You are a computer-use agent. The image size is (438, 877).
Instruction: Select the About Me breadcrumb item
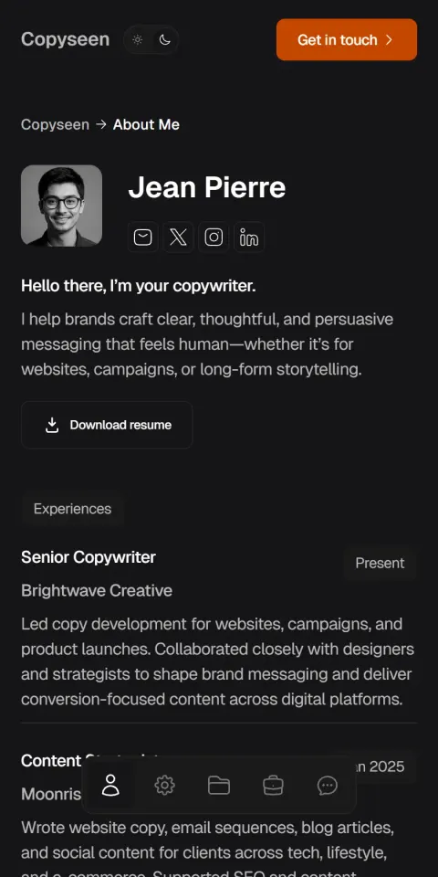[146, 124]
